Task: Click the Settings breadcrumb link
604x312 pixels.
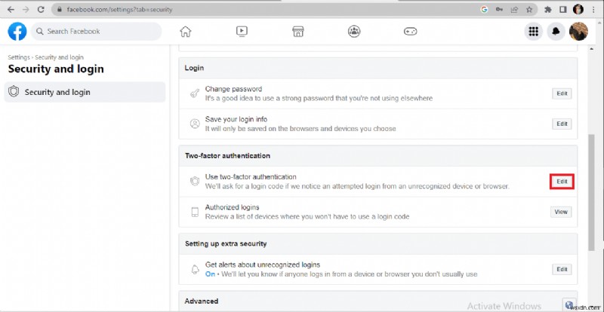Action: point(19,57)
